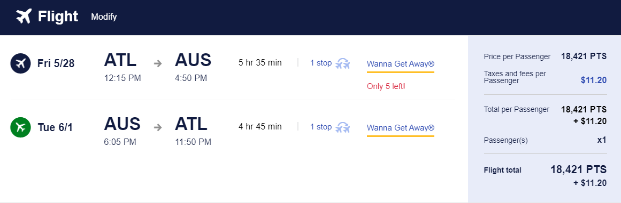Click the $11.20 taxes and fees amount
Viewport: 621px width, 203px height.
coord(594,80)
